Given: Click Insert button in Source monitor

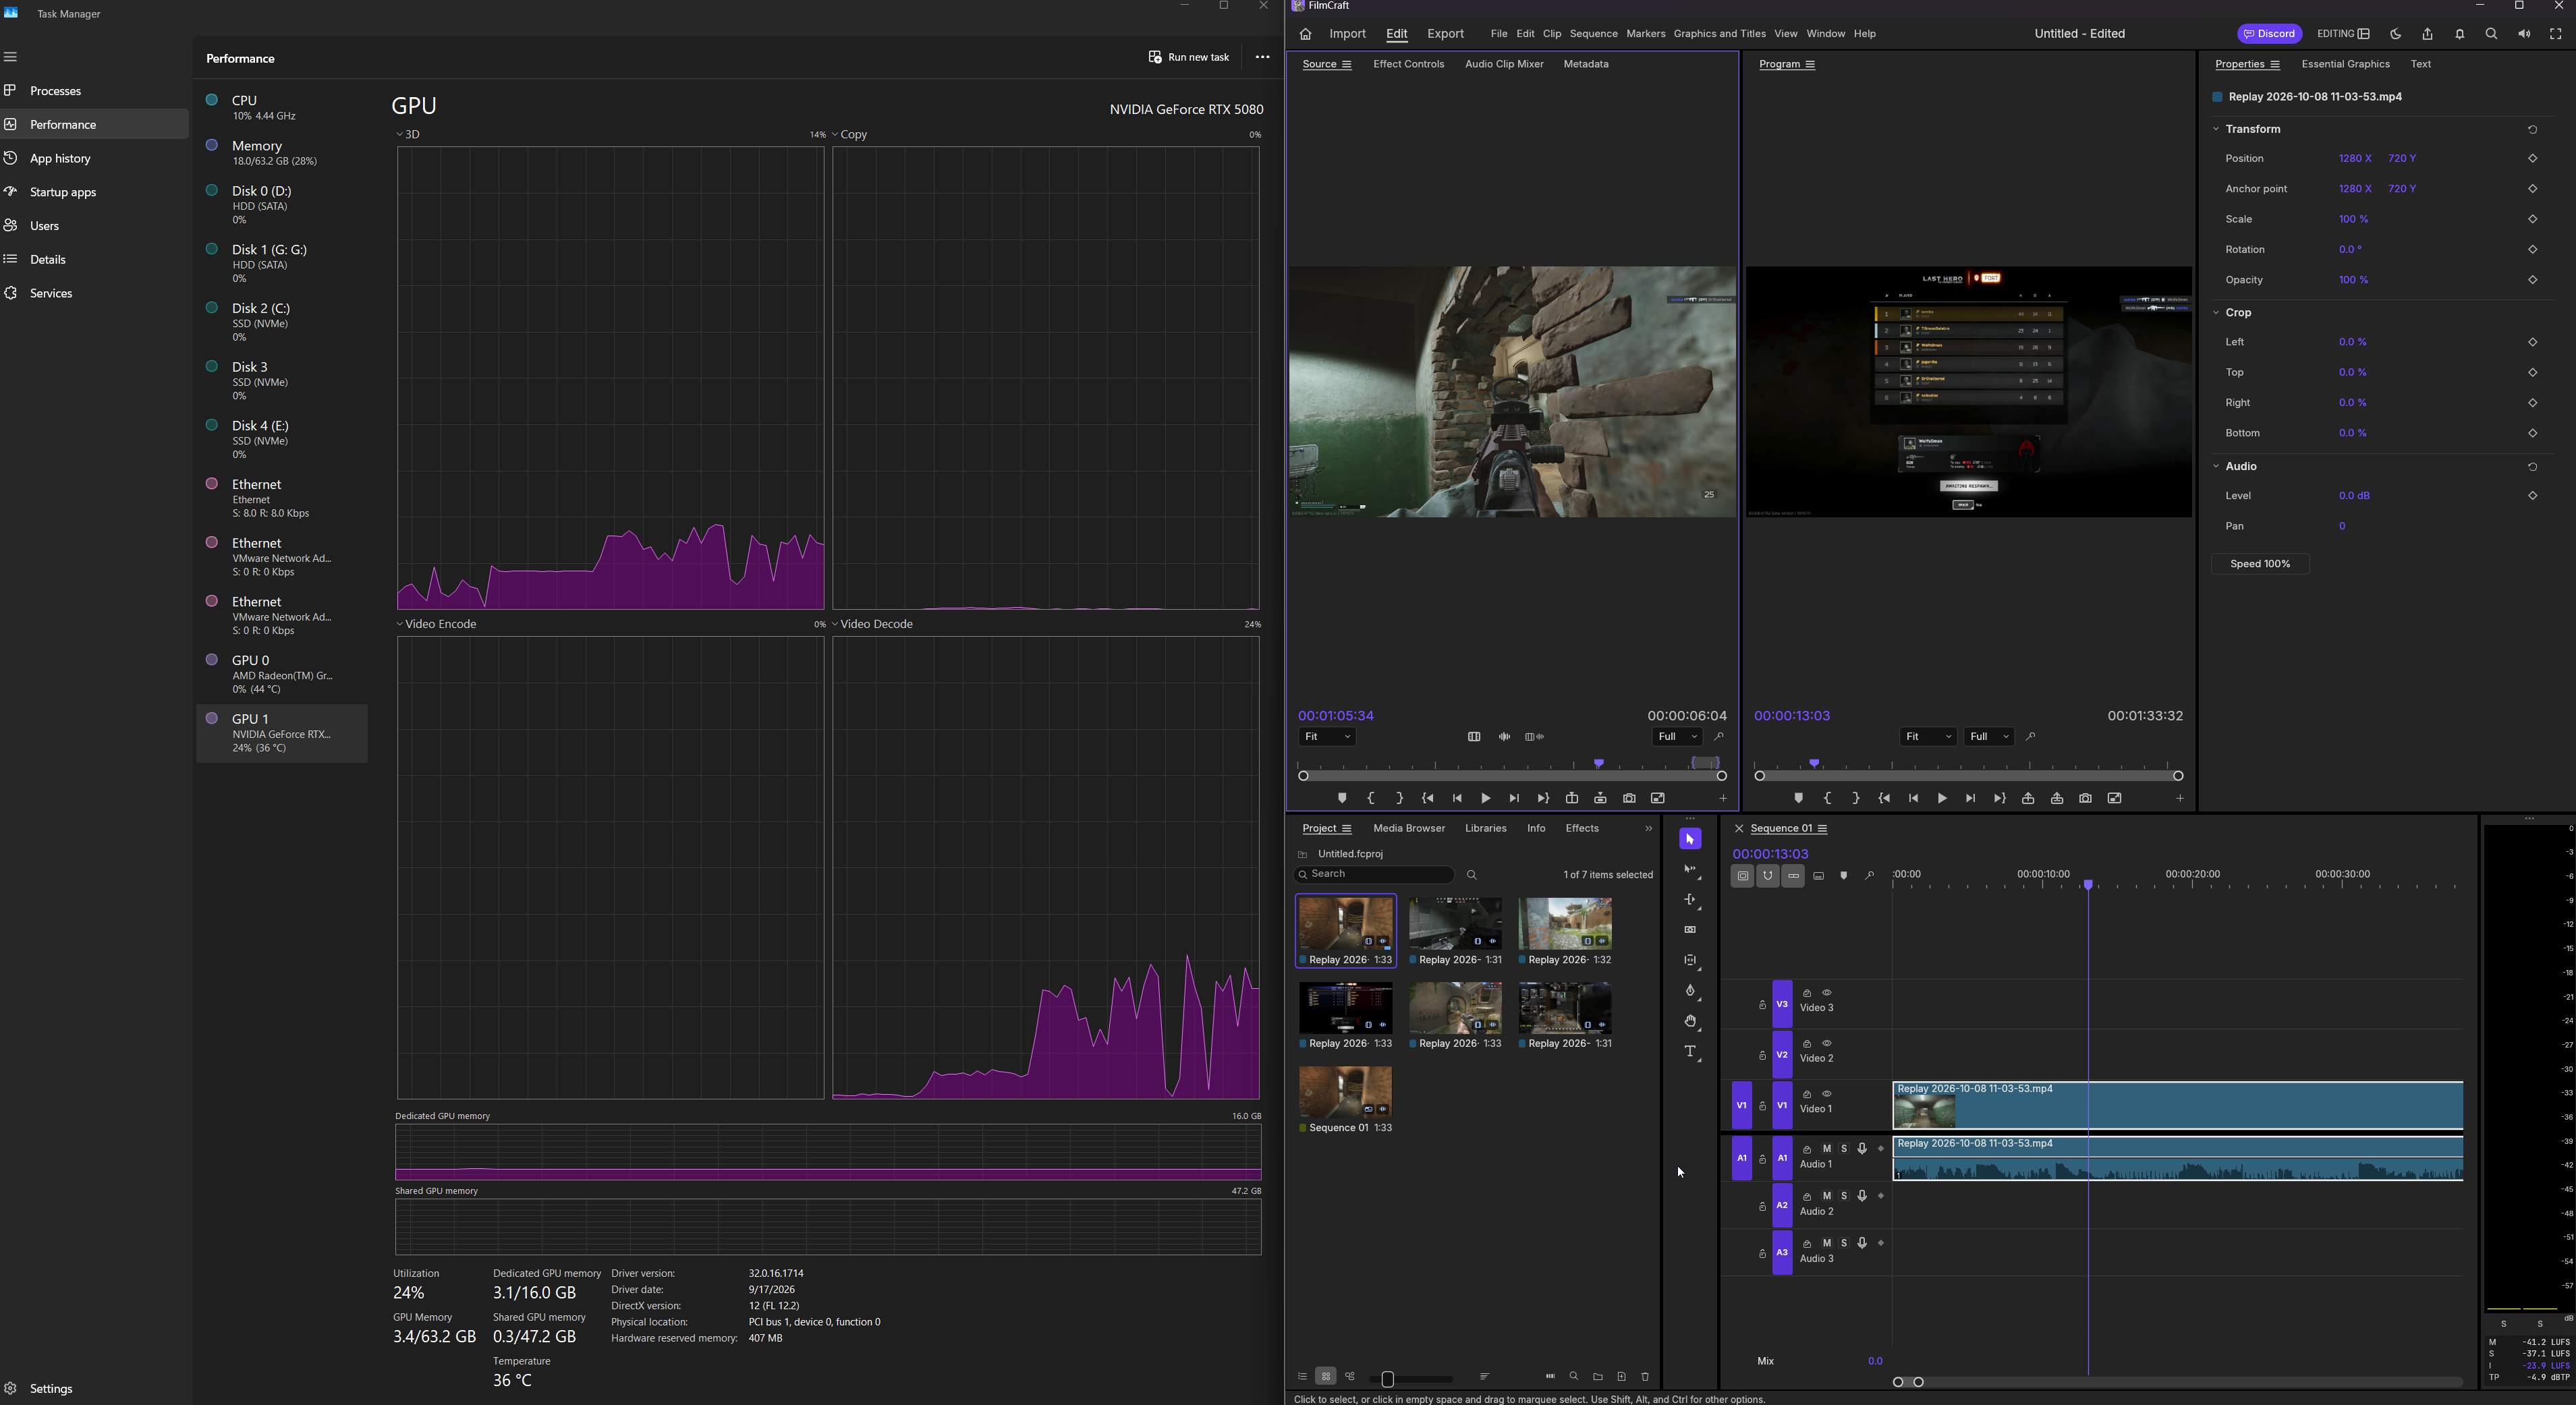Looking at the screenshot, I should point(1572,799).
